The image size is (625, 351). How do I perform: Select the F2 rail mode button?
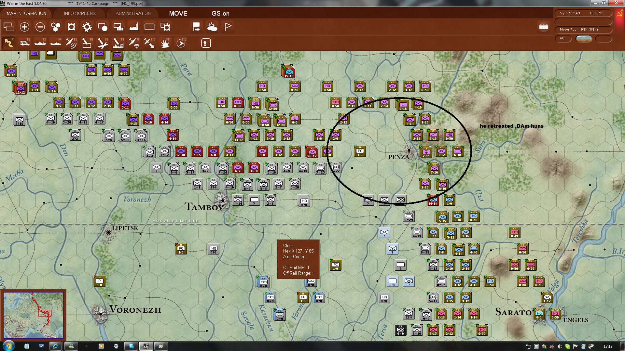(x=24, y=43)
